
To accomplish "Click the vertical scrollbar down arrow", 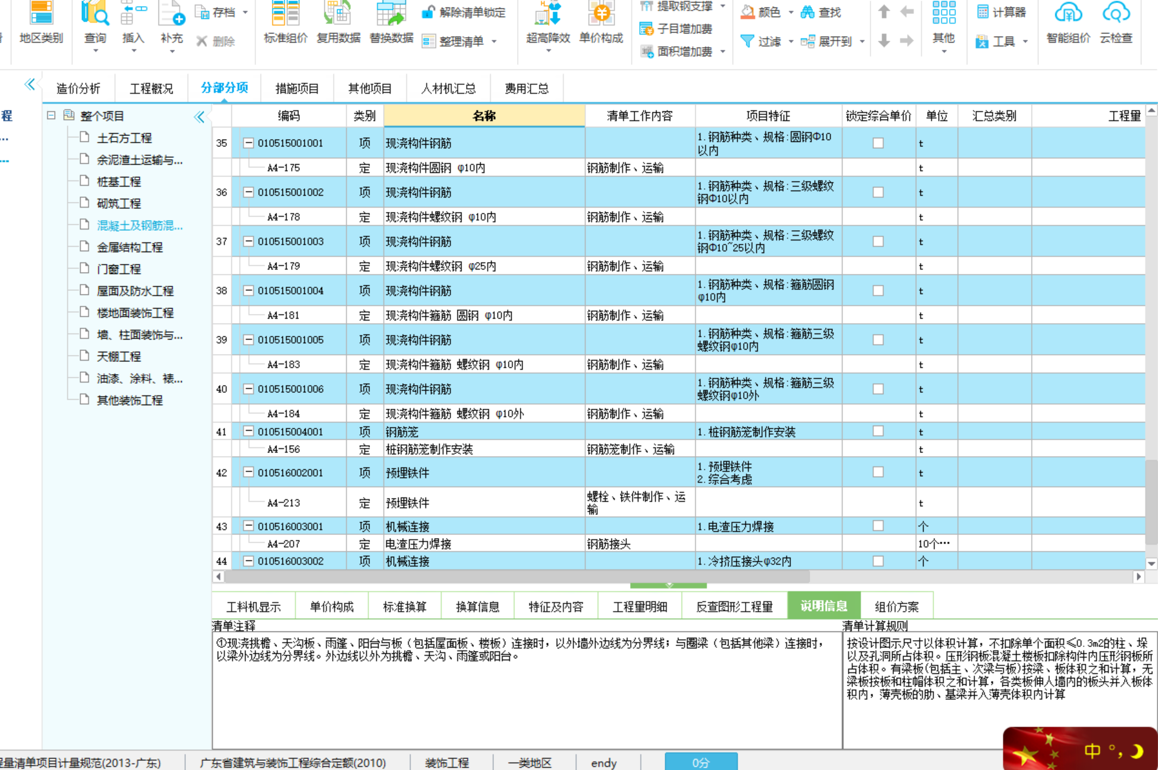I will pos(1151,564).
